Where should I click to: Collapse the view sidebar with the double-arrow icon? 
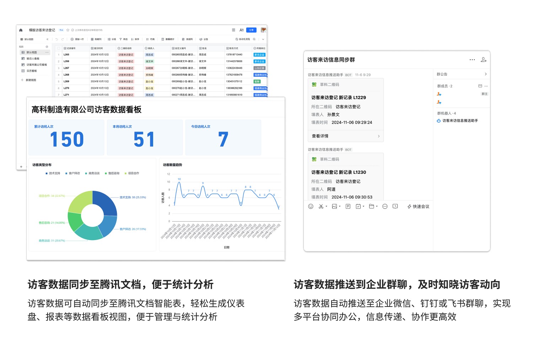pyautogui.click(x=47, y=39)
